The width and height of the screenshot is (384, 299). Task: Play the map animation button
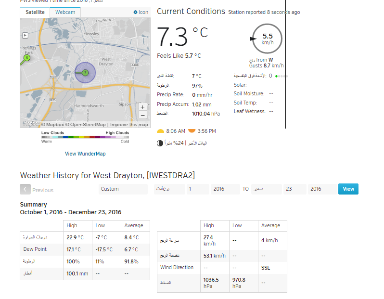pos(25,35)
